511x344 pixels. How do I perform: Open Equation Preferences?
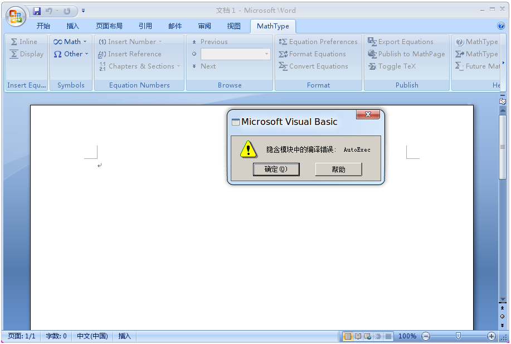coord(318,42)
